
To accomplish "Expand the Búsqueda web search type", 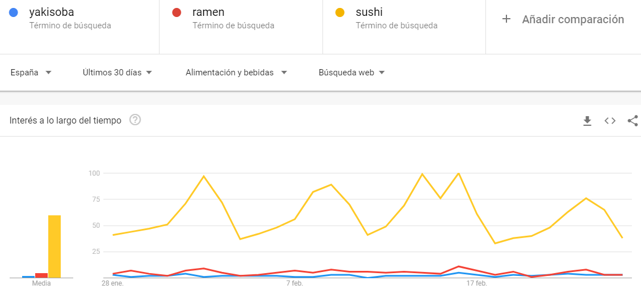I will [351, 73].
